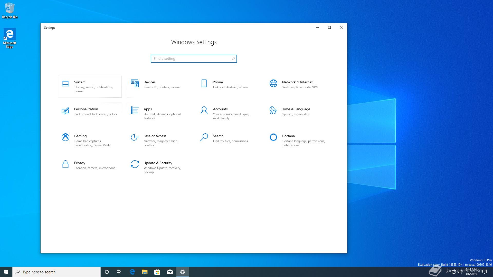Open the Mail app on taskbar
Image resolution: width=493 pixels, height=277 pixels.
[170, 272]
